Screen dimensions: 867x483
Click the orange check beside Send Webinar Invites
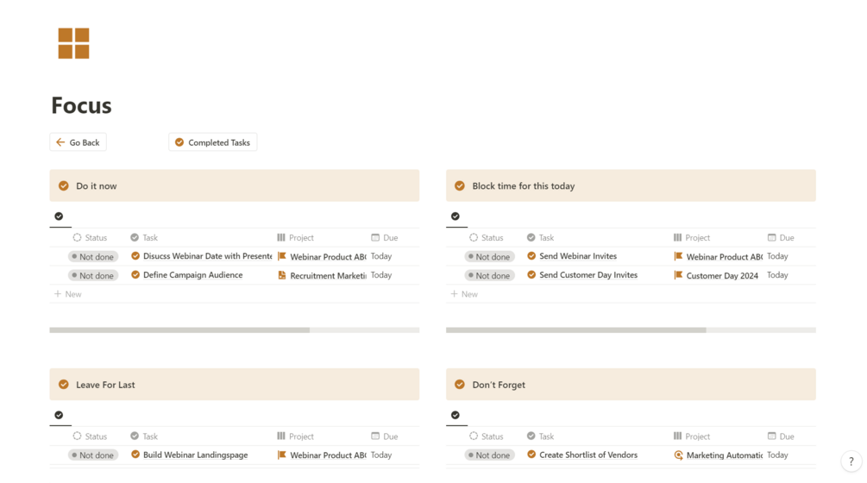(531, 256)
